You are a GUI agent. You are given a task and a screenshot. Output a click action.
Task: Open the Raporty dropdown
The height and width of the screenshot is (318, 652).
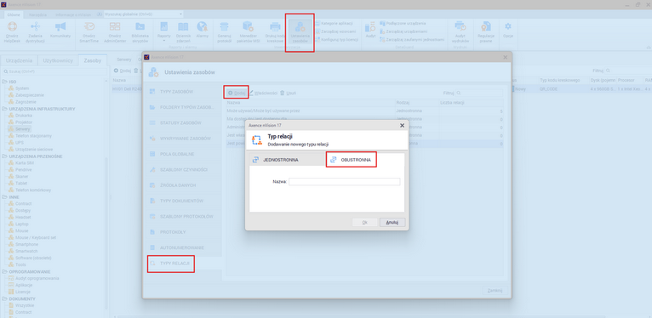click(x=163, y=31)
